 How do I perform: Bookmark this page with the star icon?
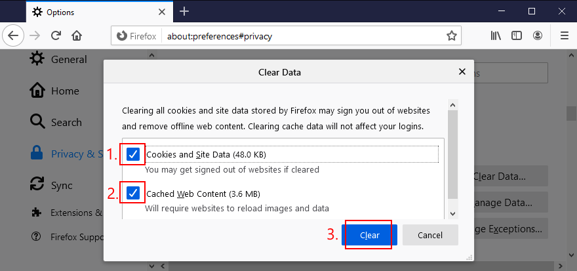[451, 35]
